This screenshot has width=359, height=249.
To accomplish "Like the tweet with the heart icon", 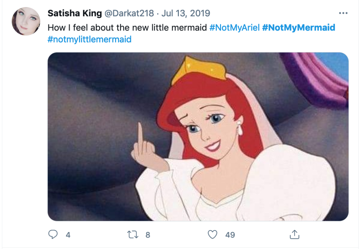I will coord(212,235).
